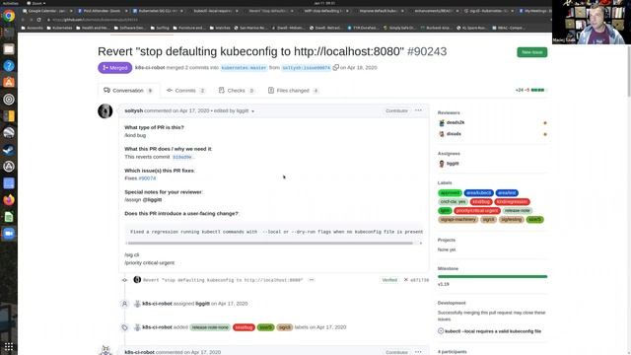Switch to the Commits tab
Image resolution: width=631 pixels, height=355 pixels.
pyautogui.click(x=186, y=91)
